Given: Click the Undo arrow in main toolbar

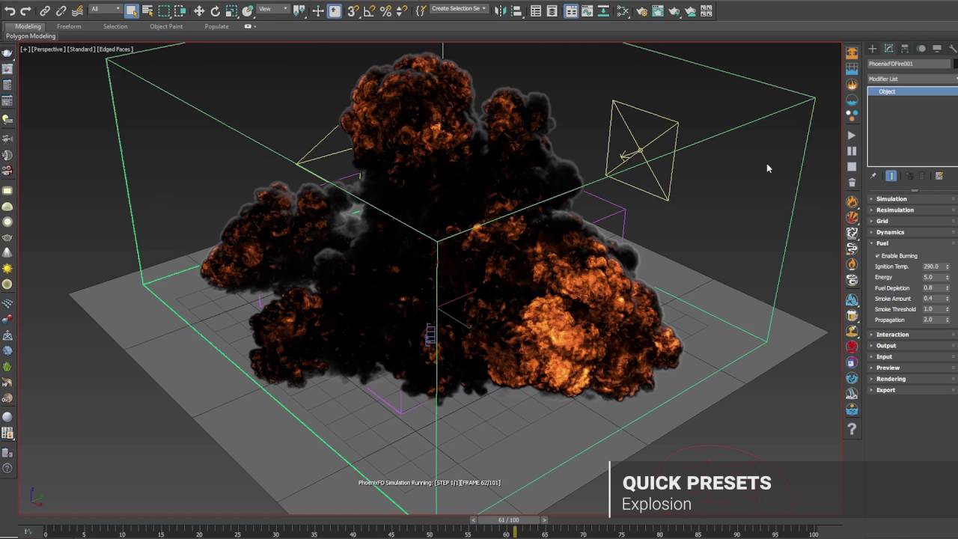Looking at the screenshot, I should (10, 11).
